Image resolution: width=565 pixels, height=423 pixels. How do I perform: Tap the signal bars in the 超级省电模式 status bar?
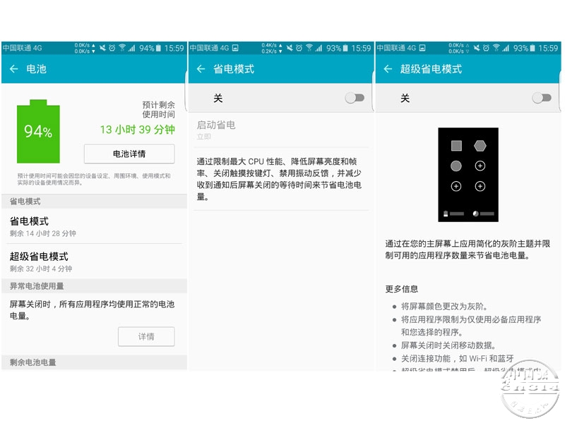506,48
